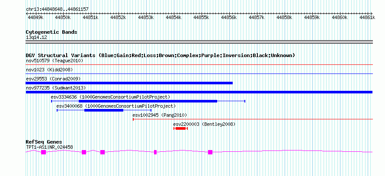Screen dimensions: 385x176
Task: Select the thick blue esv3334636 variant bar
Action: coord(148,101)
